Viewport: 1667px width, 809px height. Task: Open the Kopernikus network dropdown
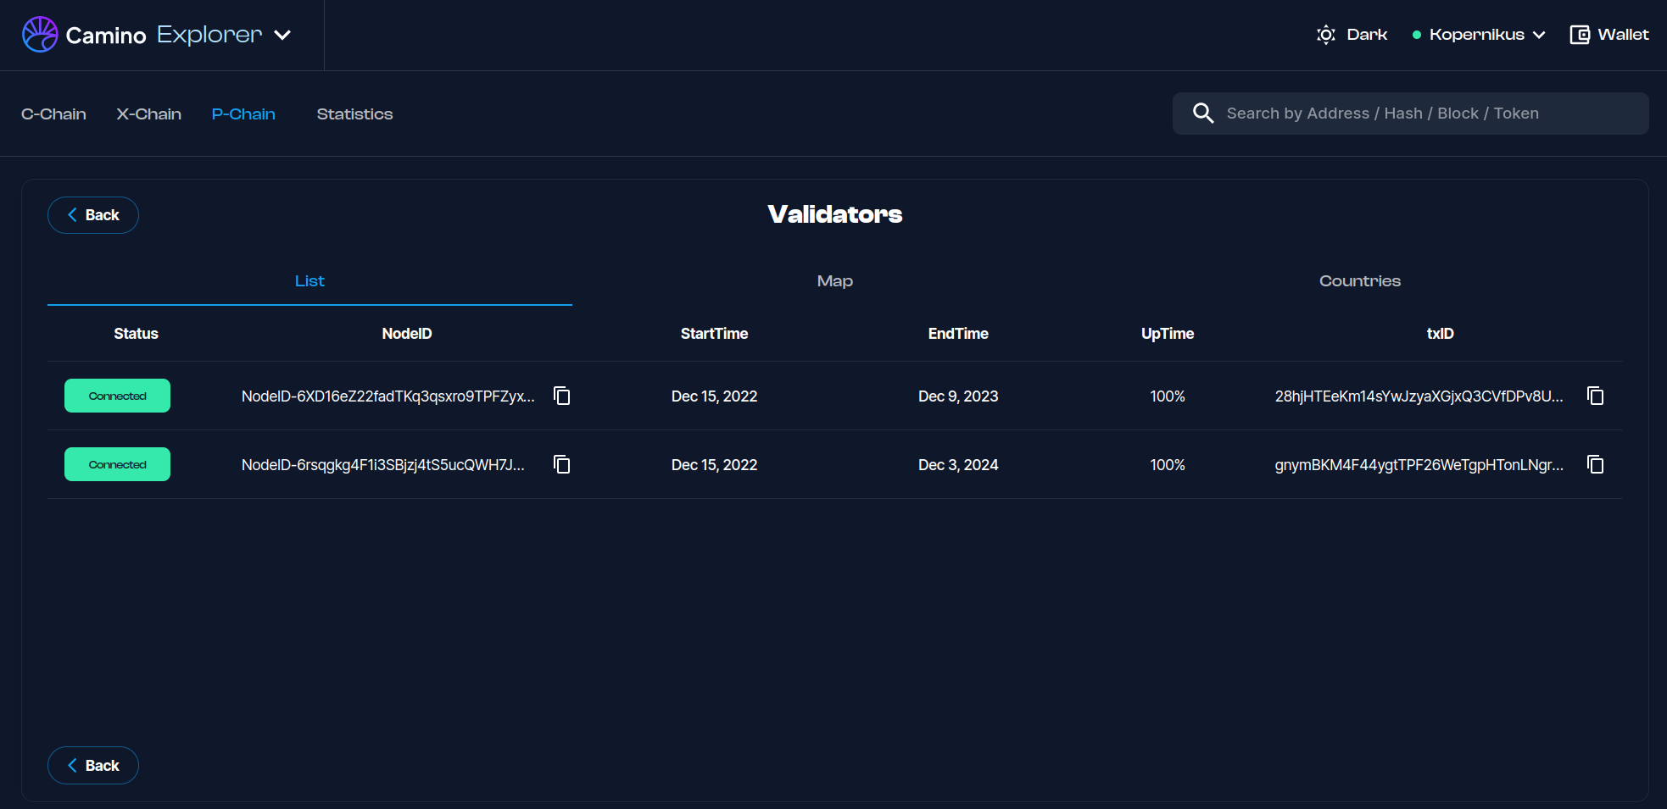tap(1479, 35)
